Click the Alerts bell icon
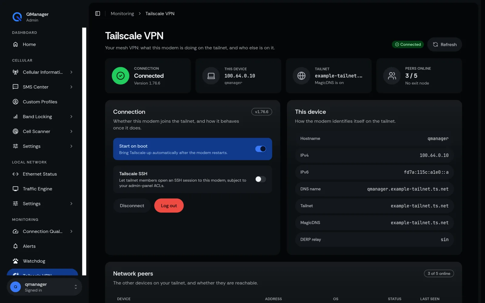 (15, 246)
